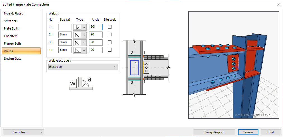Click the blue rectangle in connection diagram
This screenshot has height=137, width=283.
pos(134,68)
